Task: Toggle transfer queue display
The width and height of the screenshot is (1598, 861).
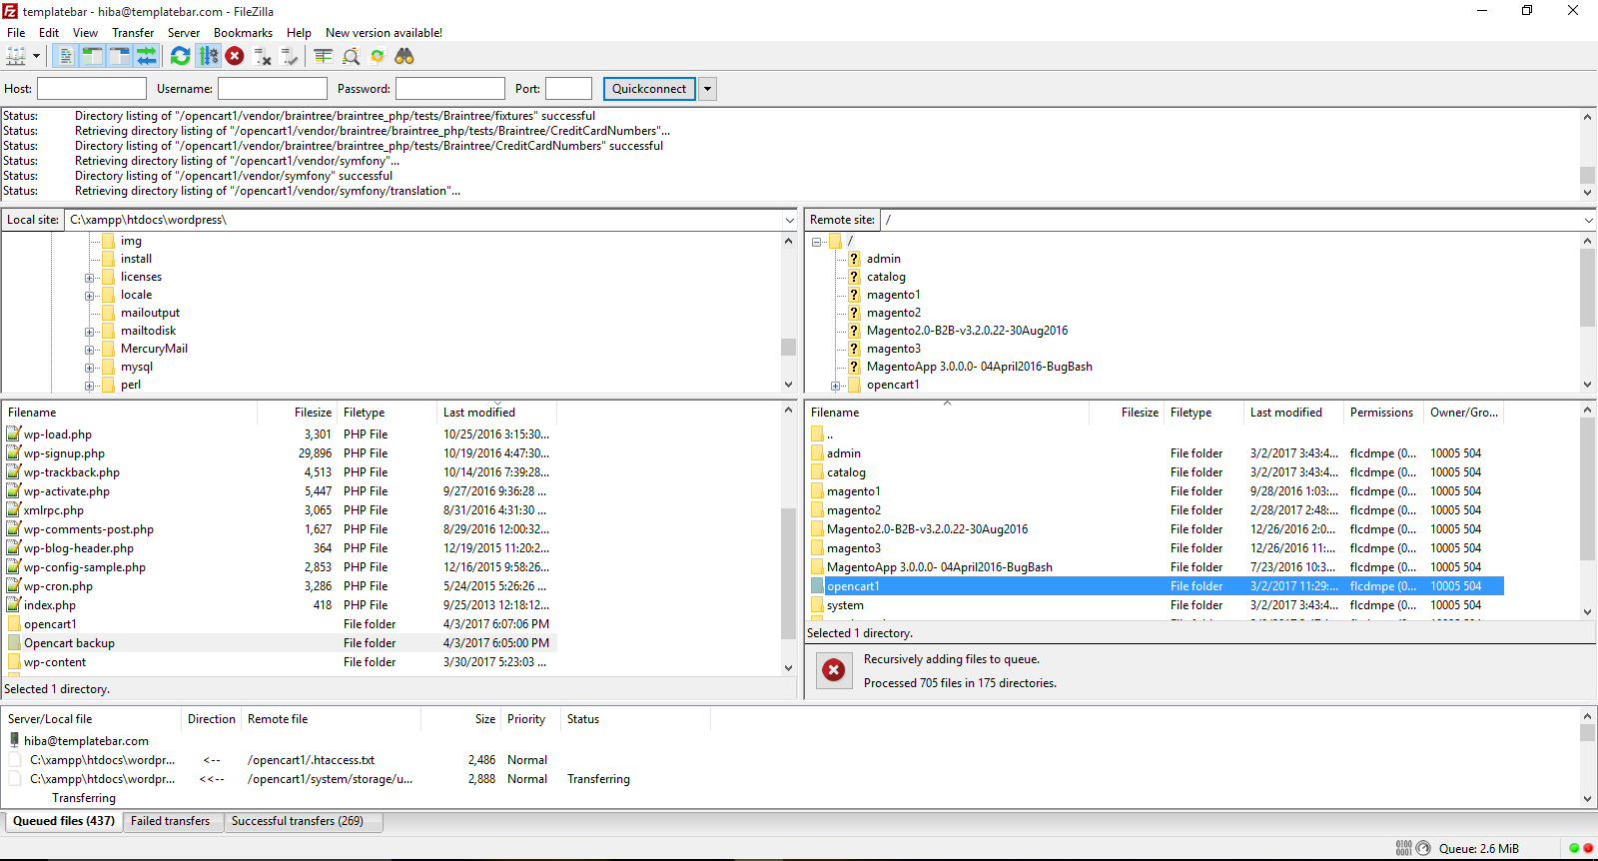Action: tap(146, 57)
